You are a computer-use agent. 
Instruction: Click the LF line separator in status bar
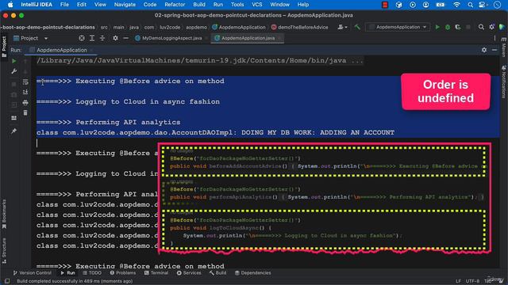[x=458, y=281]
